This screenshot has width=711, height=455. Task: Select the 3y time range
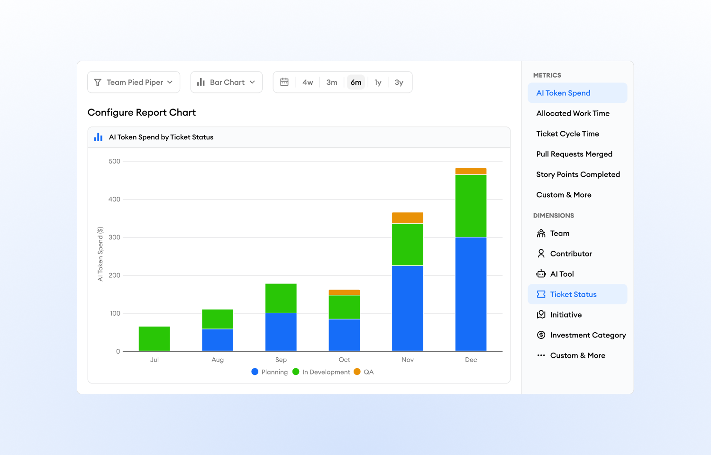(x=399, y=82)
